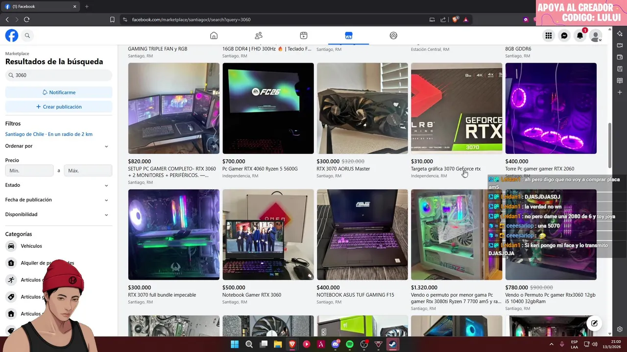This screenshot has height=352, width=627.
Task: Open the account profile avatar menu
Action: coord(596,36)
